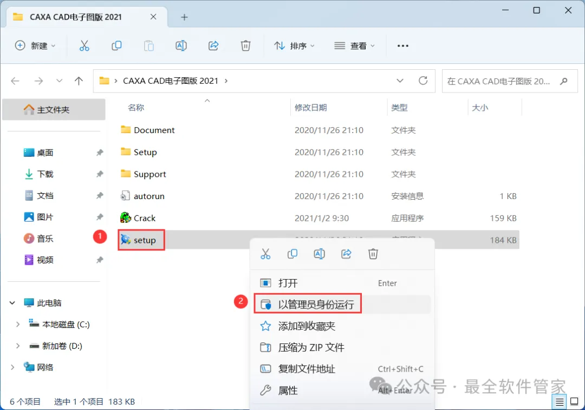Viewport: 585px width, 410px height.
Task: Expand 新加卷 (D:) tree node
Action: point(17,346)
